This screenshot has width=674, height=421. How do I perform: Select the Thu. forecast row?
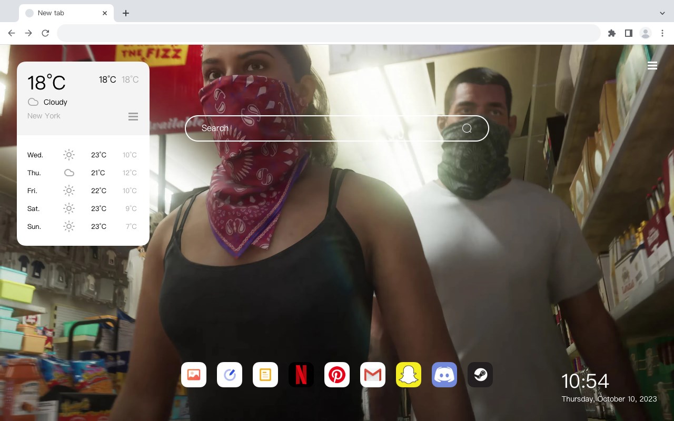(83, 173)
